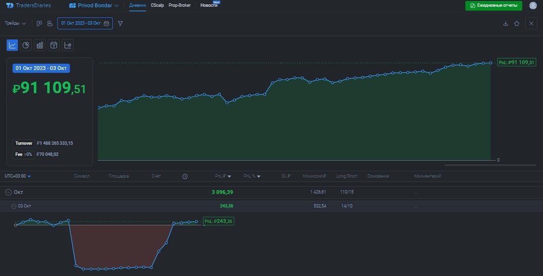This screenshot has width=543, height=276.
Task: Click the clock time column icon
Action: pyautogui.click(x=185, y=177)
